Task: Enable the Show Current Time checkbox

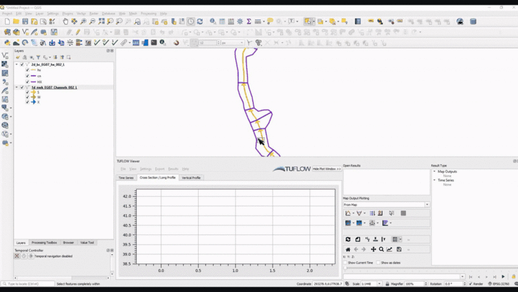Action: point(345,262)
